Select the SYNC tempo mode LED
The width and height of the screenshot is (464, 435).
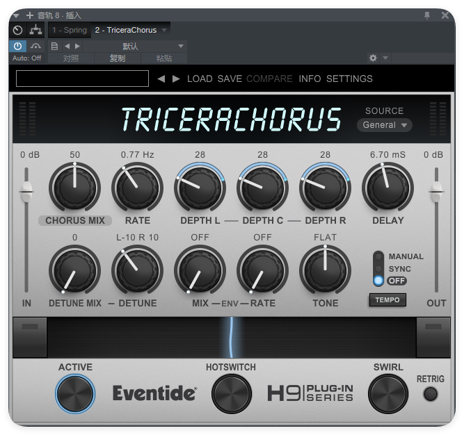pos(378,269)
